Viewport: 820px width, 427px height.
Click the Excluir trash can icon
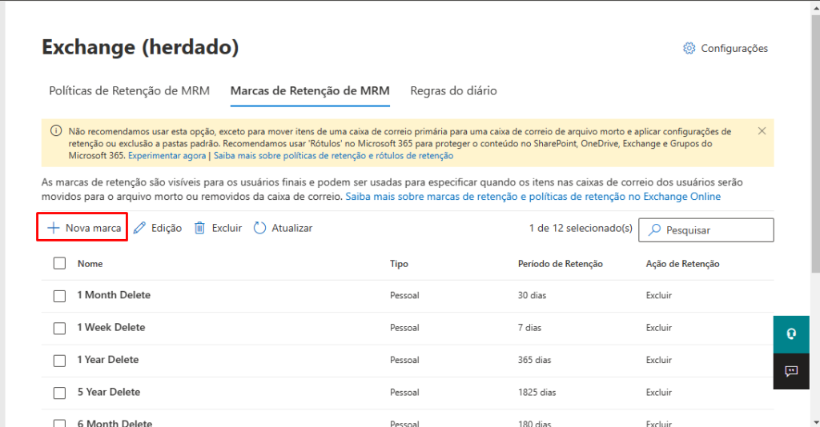click(x=200, y=228)
